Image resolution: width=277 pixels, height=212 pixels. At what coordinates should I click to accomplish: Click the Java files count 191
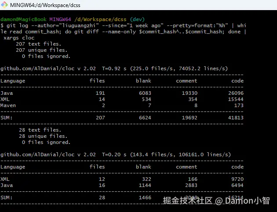[x=100, y=93]
